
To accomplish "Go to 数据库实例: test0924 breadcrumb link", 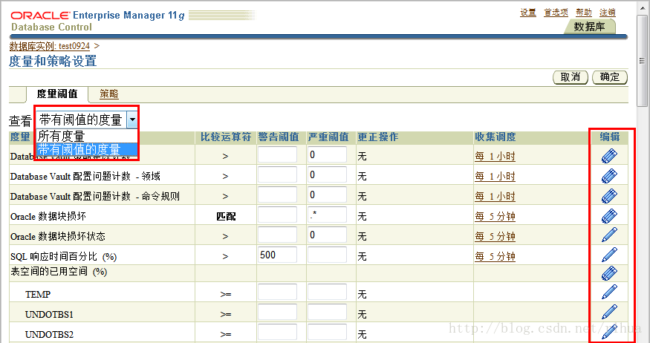I will point(49,46).
